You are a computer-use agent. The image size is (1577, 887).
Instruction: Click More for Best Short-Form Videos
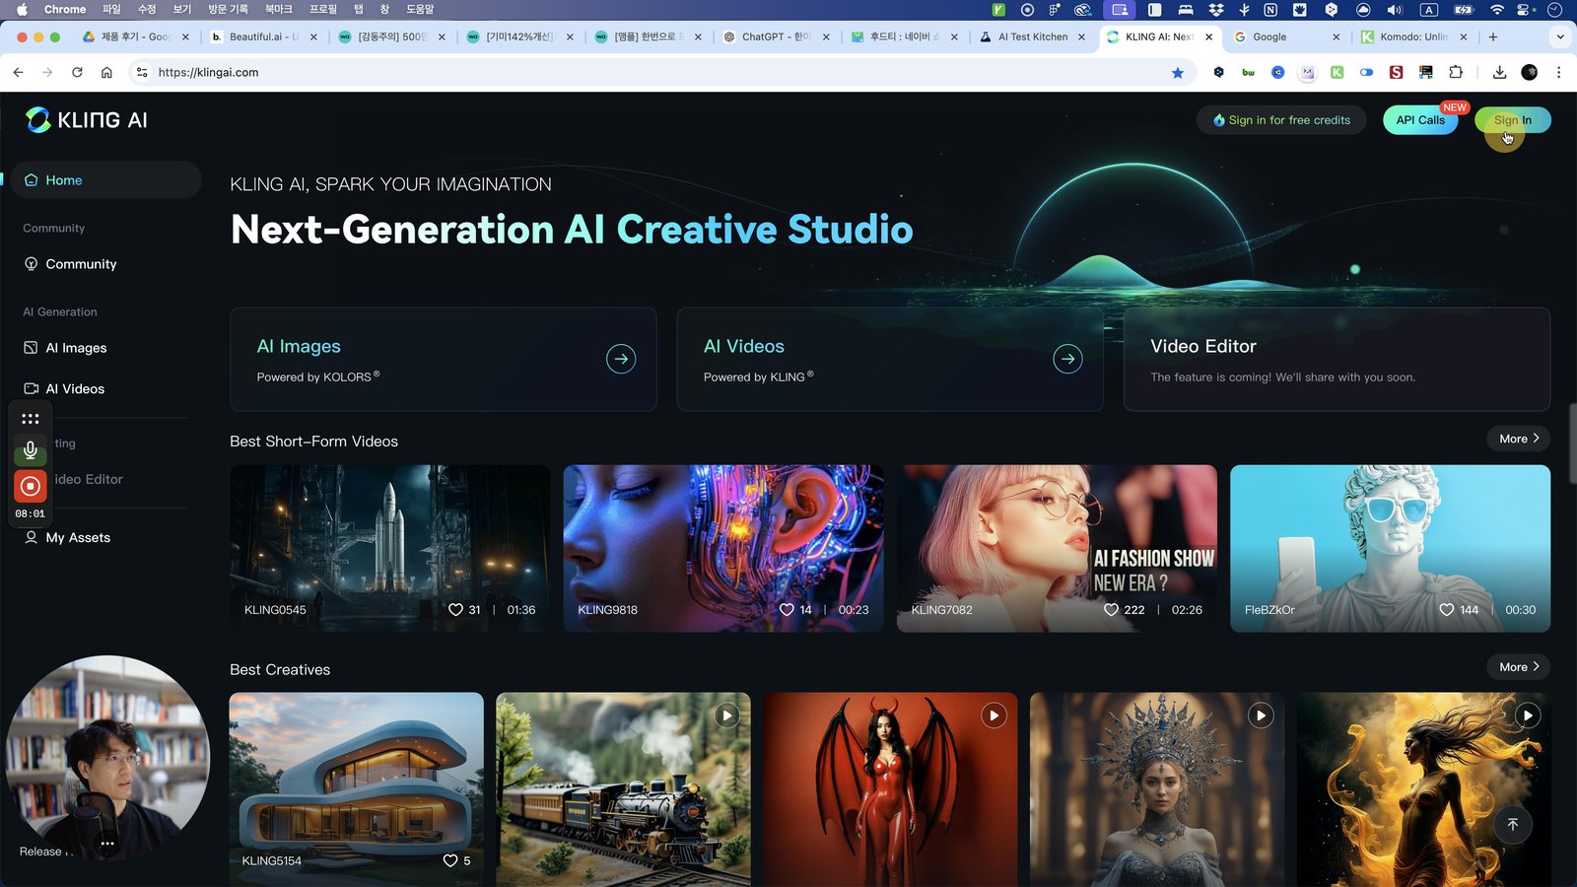pos(1518,439)
